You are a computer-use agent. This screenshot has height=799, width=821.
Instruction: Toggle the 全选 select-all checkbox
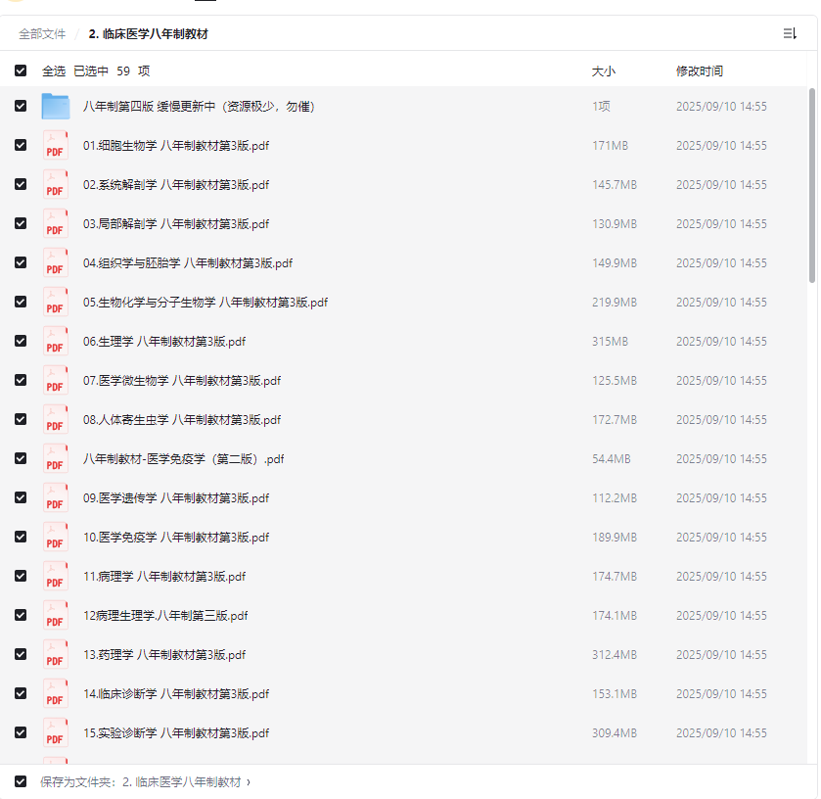tap(21, 70)
